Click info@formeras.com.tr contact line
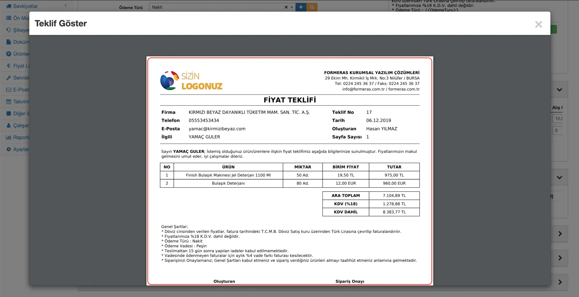 point(381,89)
